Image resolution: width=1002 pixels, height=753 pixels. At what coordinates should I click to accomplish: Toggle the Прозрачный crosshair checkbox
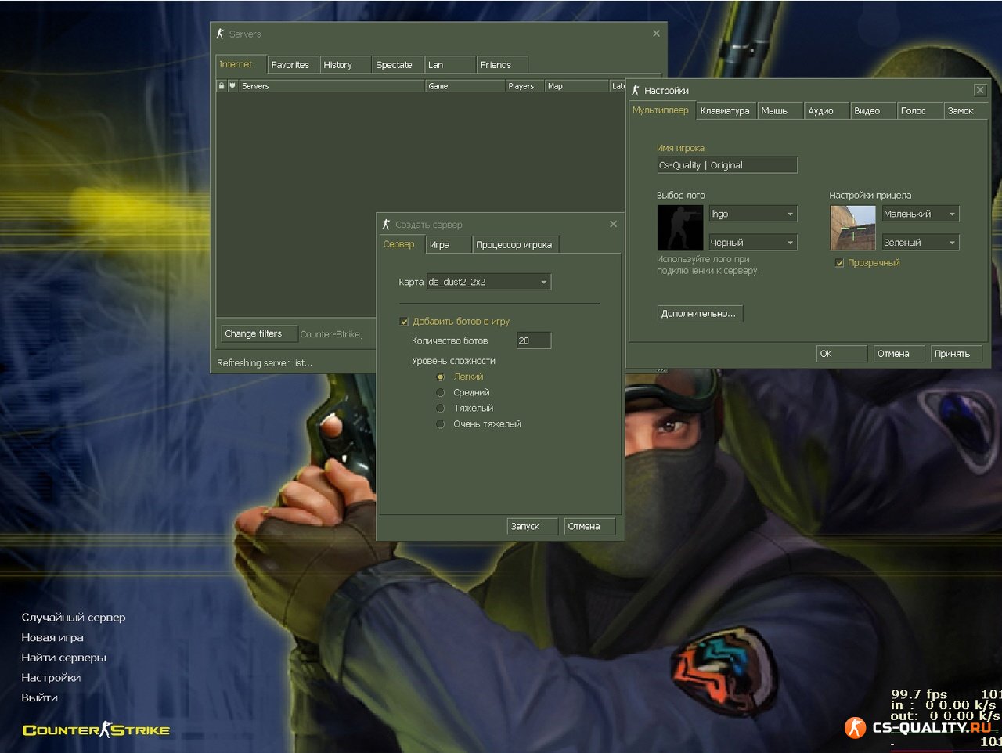(839, 263)
